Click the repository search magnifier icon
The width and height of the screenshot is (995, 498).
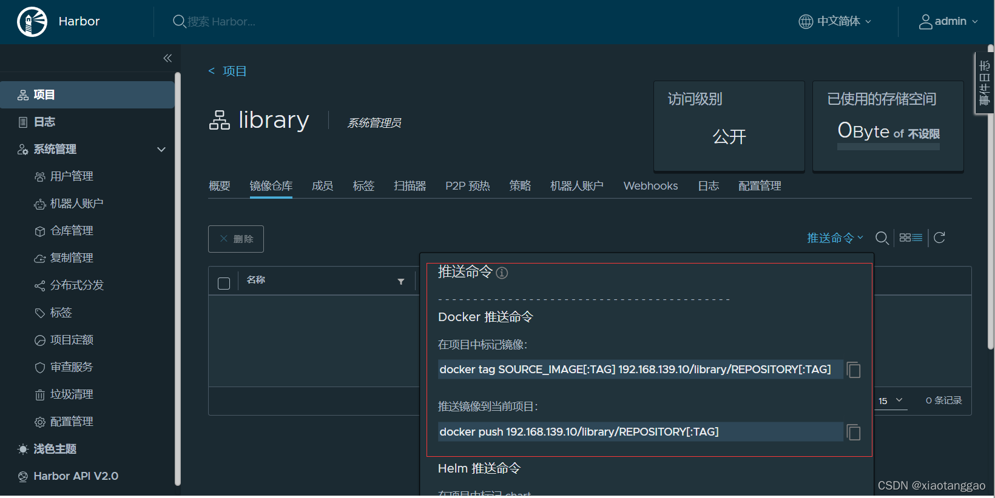click(x=882, y=238)
